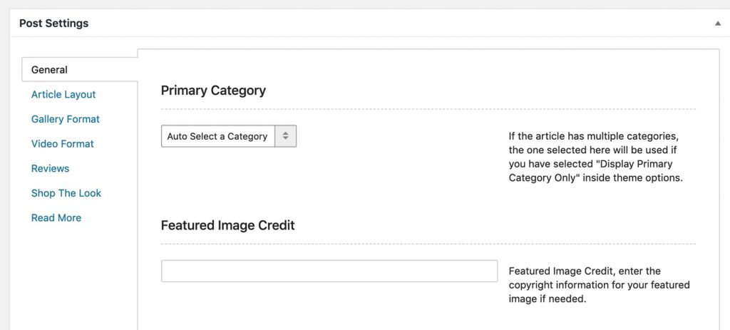Focus the Featured Image Credit text field
The image size is (730, 330).
tap(329, 271)
